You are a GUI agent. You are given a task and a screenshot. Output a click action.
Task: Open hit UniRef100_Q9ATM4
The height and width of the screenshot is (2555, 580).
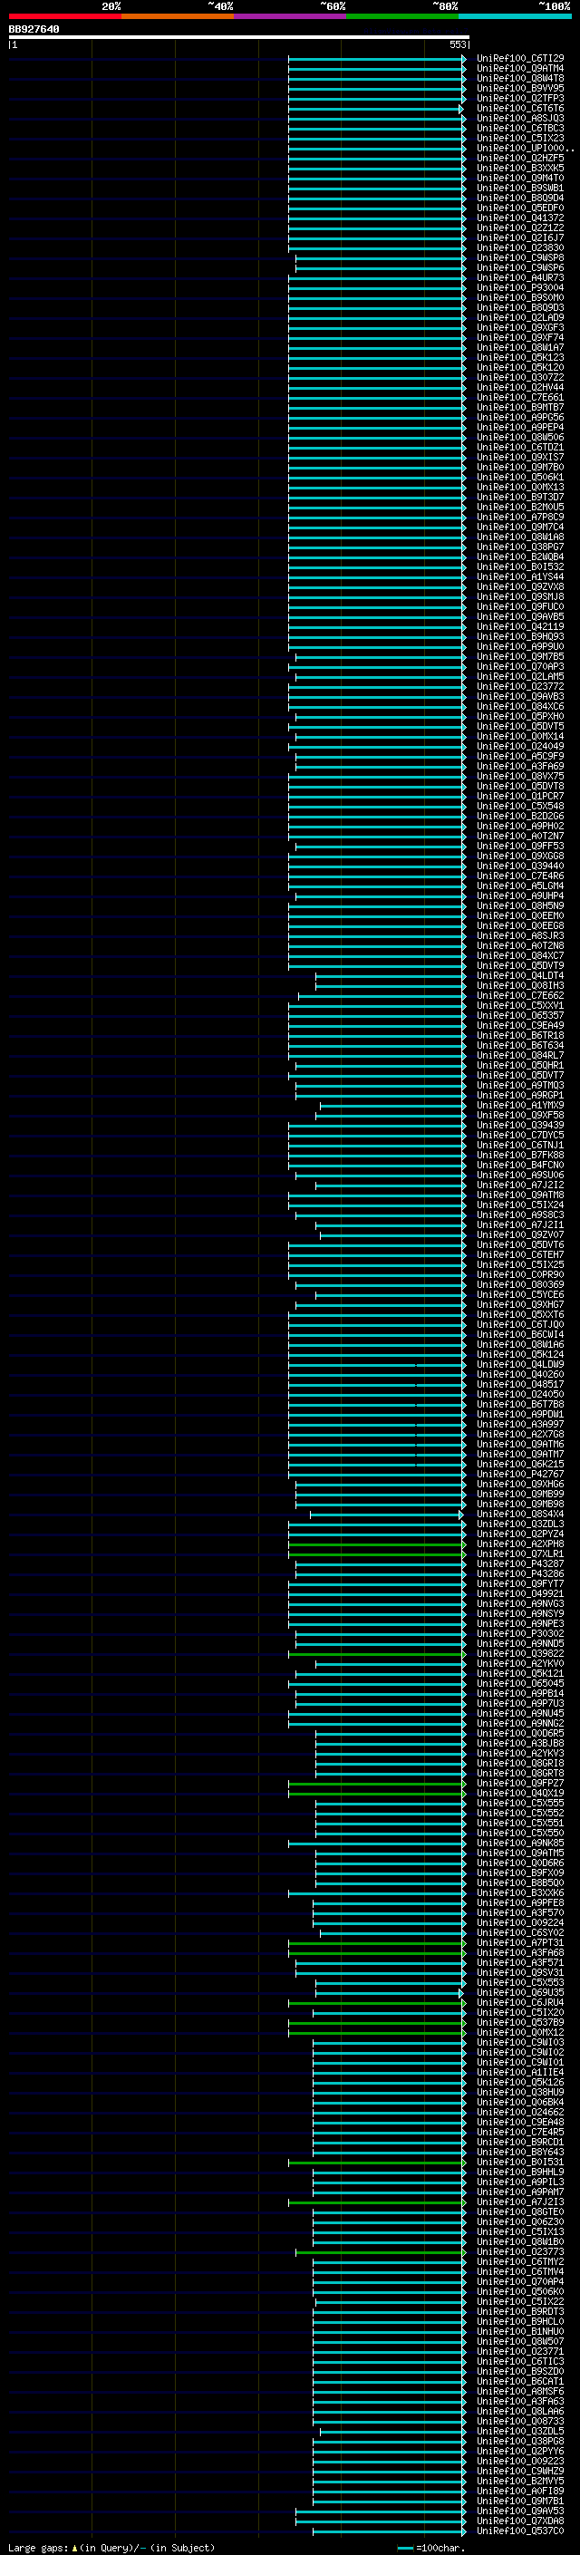519,70
